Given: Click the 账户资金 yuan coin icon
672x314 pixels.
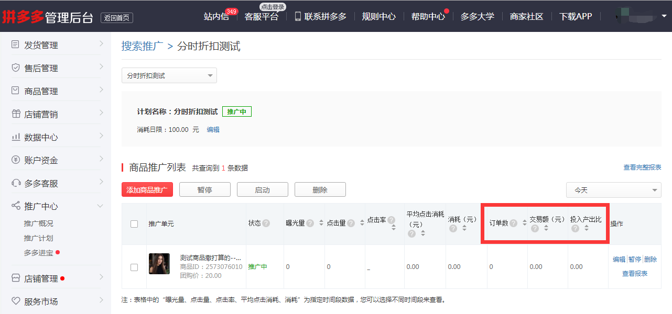Looking at the screenshot, I should (x=15, y=160).
